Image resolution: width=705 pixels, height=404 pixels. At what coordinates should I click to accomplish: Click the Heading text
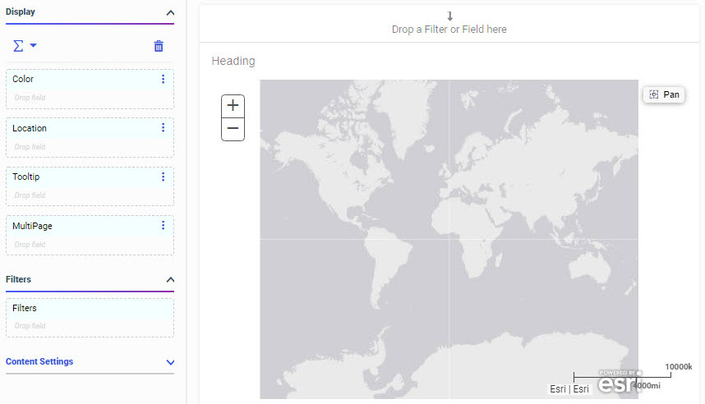coord(233,61)
